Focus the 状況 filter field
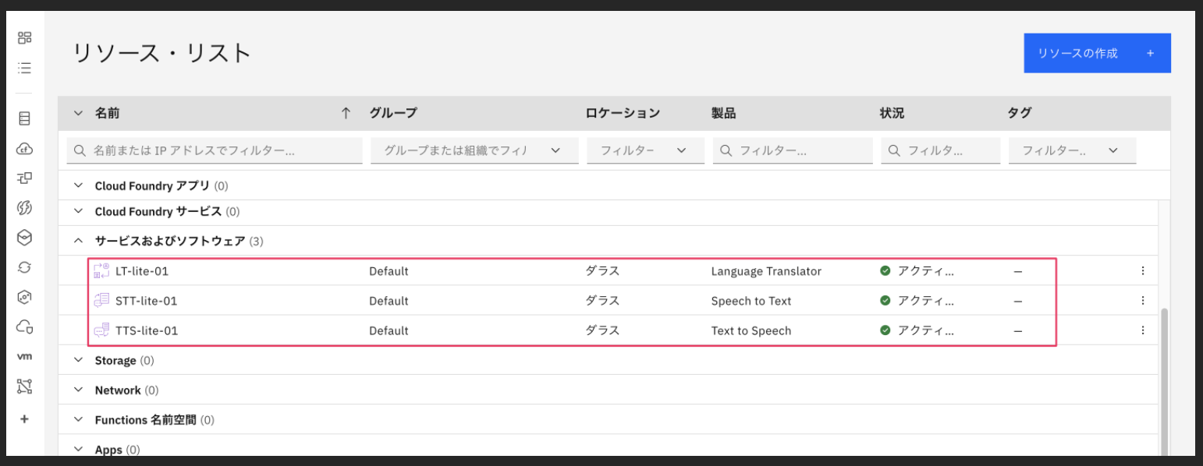Viewport: 1203px width, 466px height. (940, 150)
